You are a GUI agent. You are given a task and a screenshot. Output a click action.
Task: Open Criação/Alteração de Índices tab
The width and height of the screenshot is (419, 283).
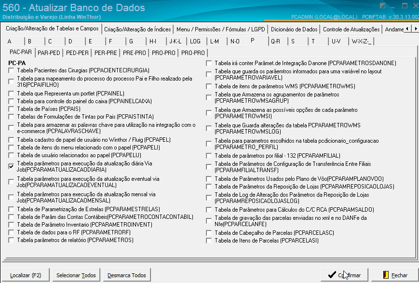click(x=137, y=29)
